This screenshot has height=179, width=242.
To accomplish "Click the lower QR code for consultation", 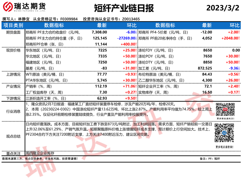I will [x=224, y=134].
